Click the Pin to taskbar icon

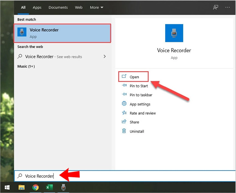124,95
